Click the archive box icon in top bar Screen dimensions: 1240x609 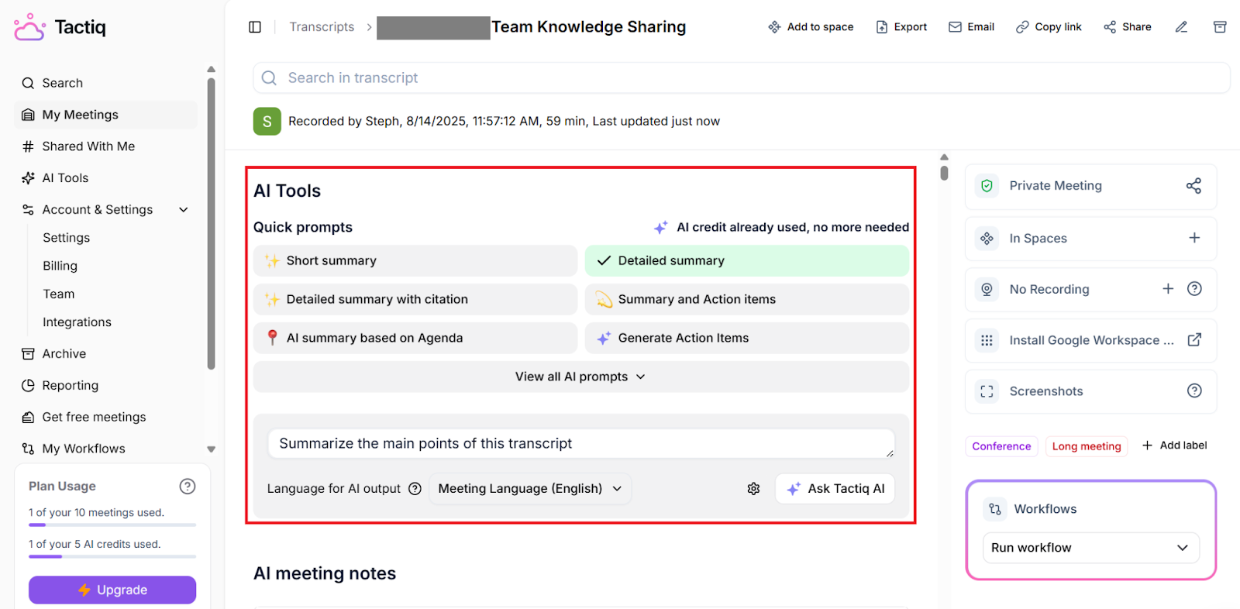tap(1220, 27)
